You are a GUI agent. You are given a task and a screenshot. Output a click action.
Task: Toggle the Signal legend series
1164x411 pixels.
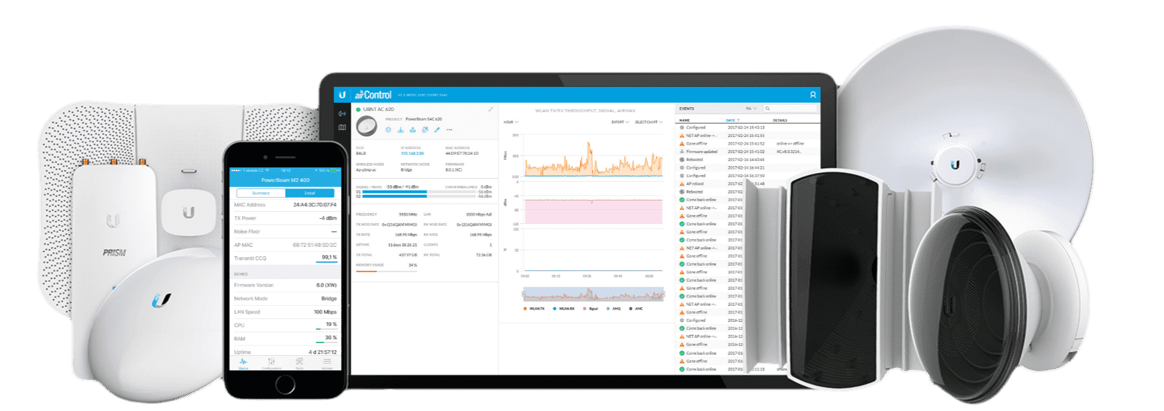591,309
